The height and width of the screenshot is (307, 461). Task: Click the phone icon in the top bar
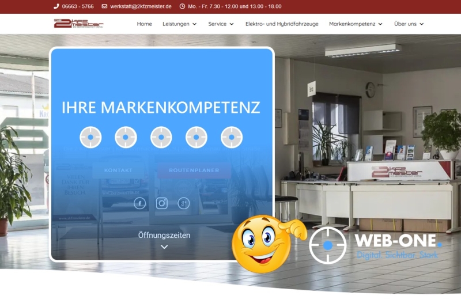pos(56,6)
